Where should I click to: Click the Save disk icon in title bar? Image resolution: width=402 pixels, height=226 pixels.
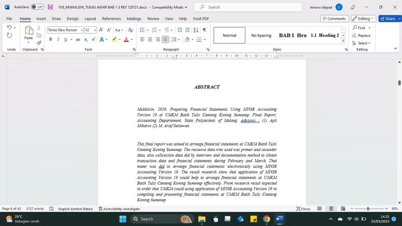tap(50, 7)
